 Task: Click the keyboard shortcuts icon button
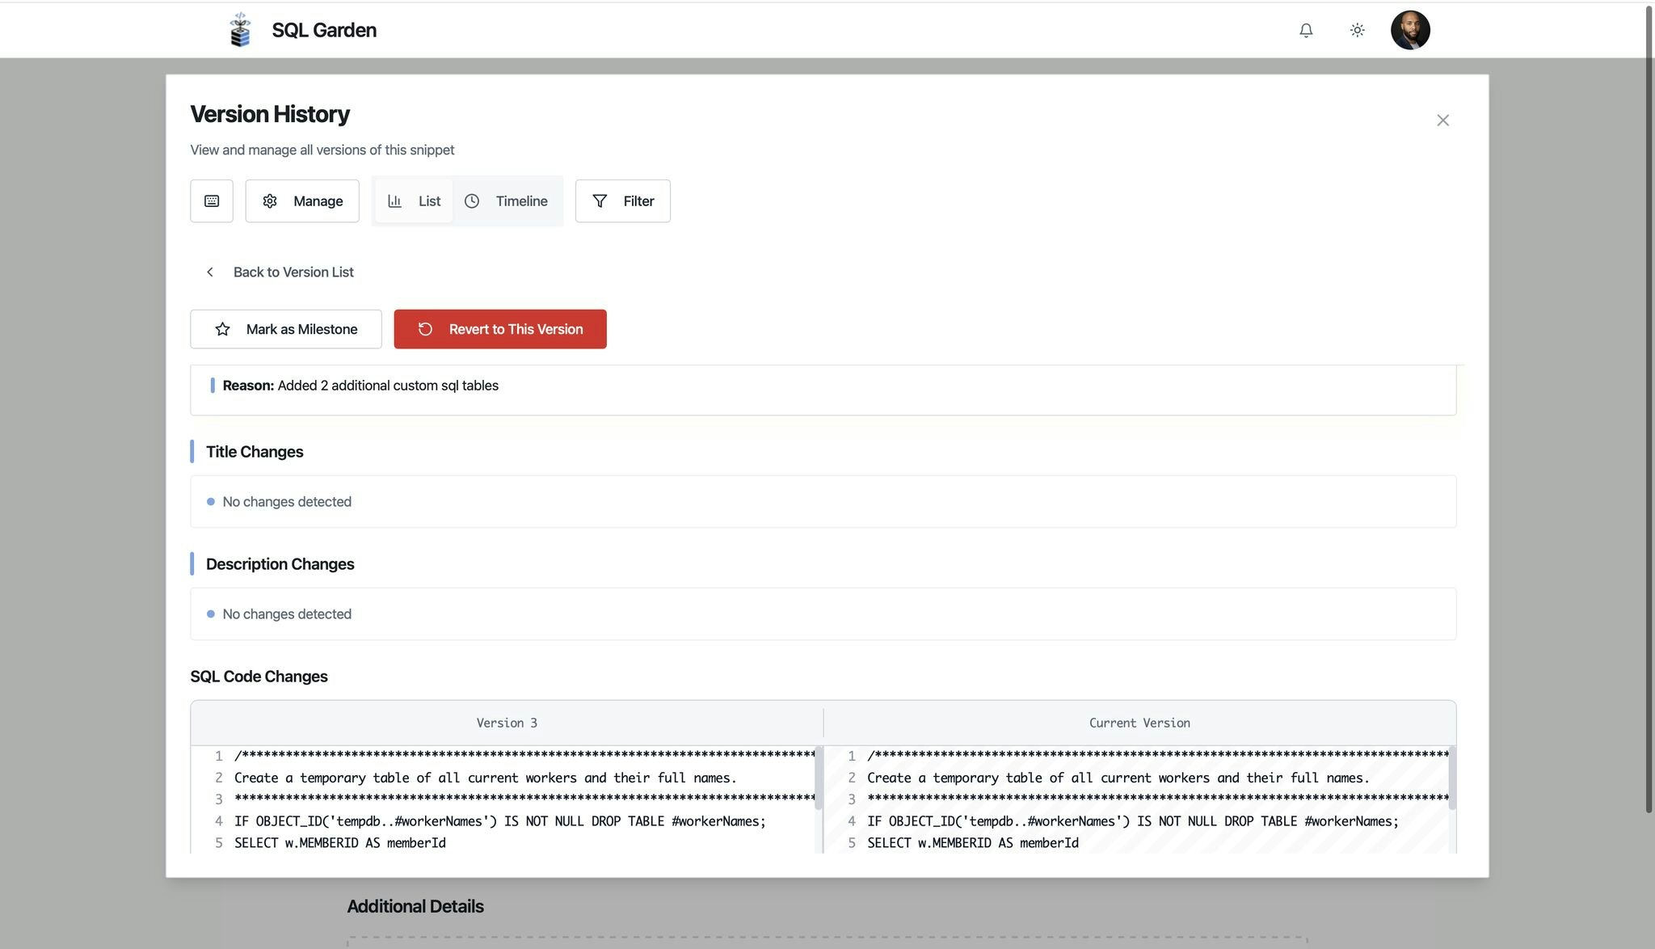tap(212, 201)
